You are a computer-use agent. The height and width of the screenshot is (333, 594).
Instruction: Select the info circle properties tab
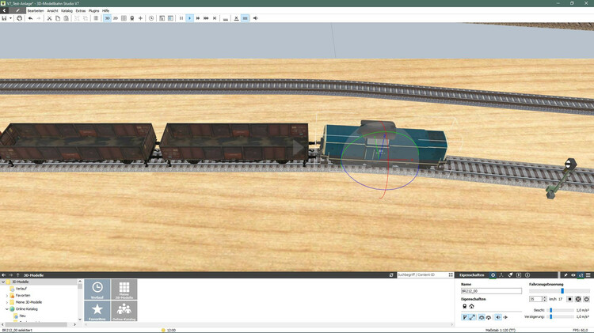(527, 275)
